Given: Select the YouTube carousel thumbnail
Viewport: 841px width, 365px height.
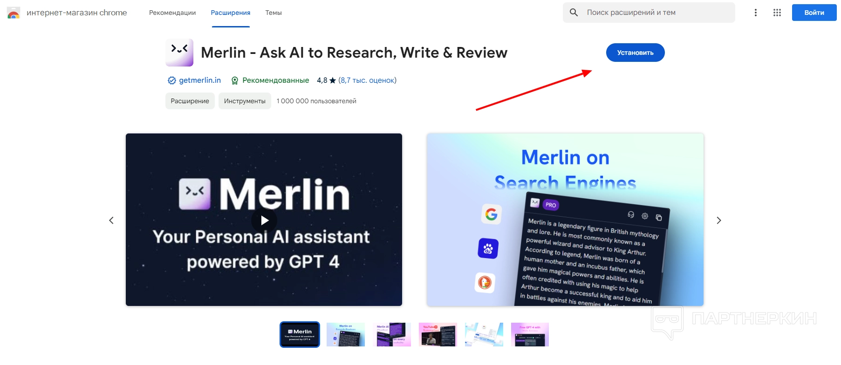Looking at the screenshot, I should [438, 334].
